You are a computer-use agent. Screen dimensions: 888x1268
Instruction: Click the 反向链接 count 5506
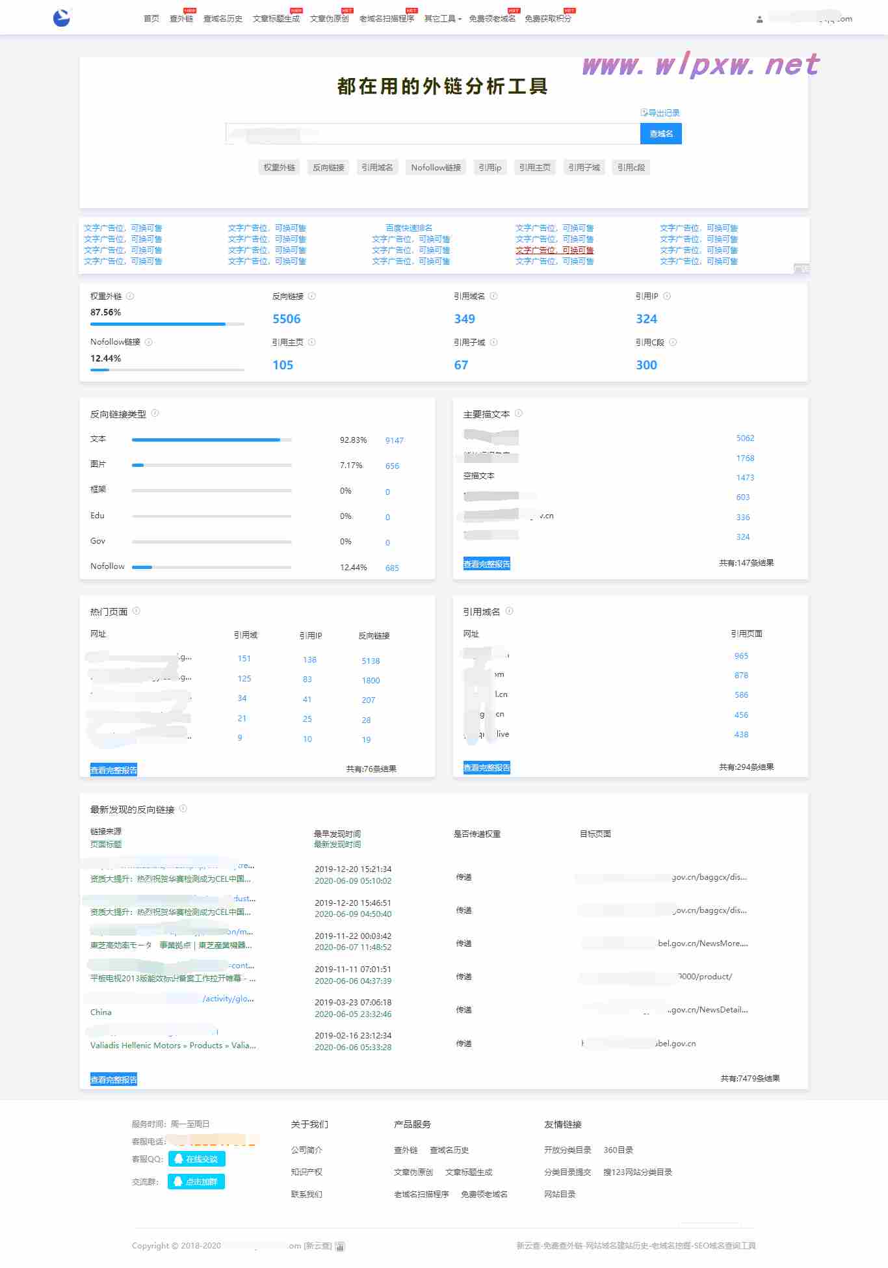287,319
